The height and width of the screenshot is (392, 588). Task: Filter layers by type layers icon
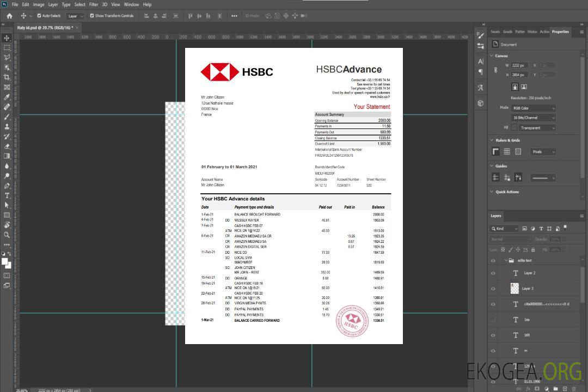541,229
